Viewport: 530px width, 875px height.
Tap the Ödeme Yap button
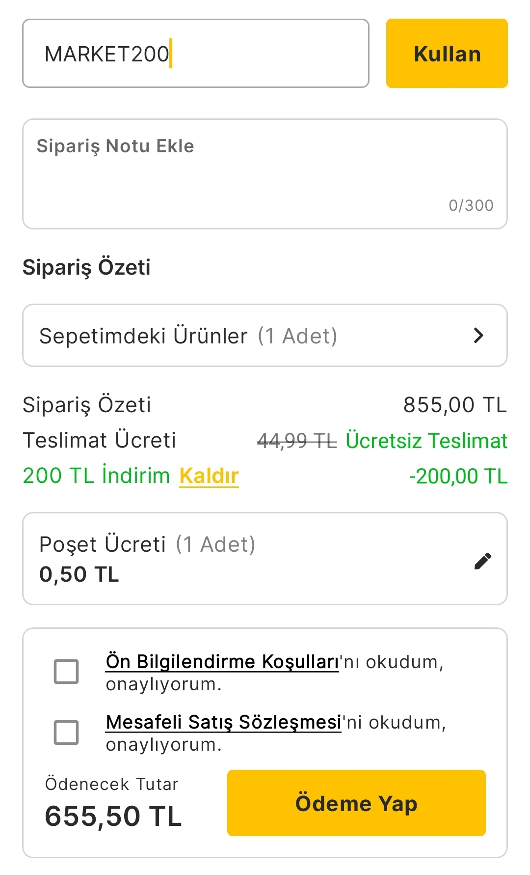pyautogui.click(x=356, y=803)
